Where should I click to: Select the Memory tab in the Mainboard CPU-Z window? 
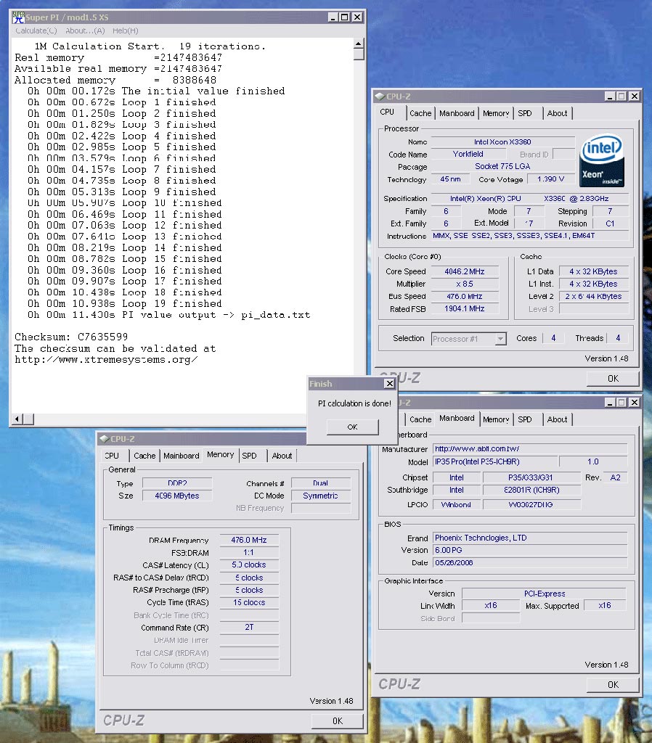[x=495, y=419]
